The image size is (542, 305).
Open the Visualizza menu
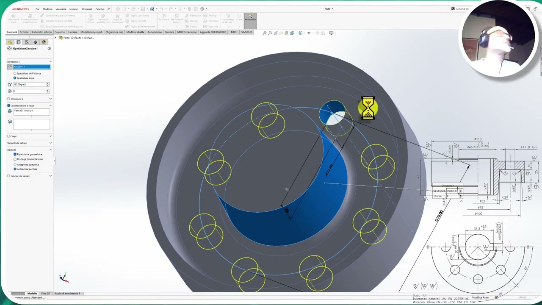61,9
